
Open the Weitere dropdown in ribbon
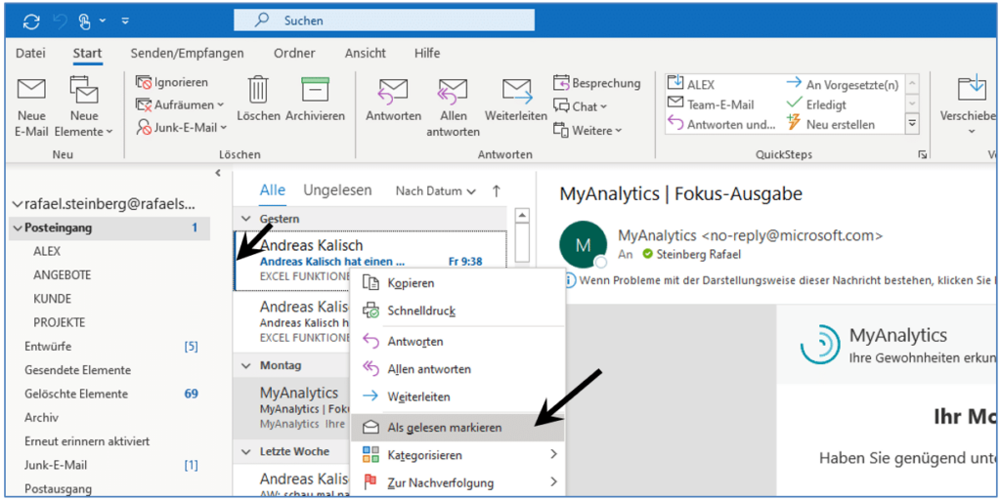pyautogui.click(x=588, y=130)
